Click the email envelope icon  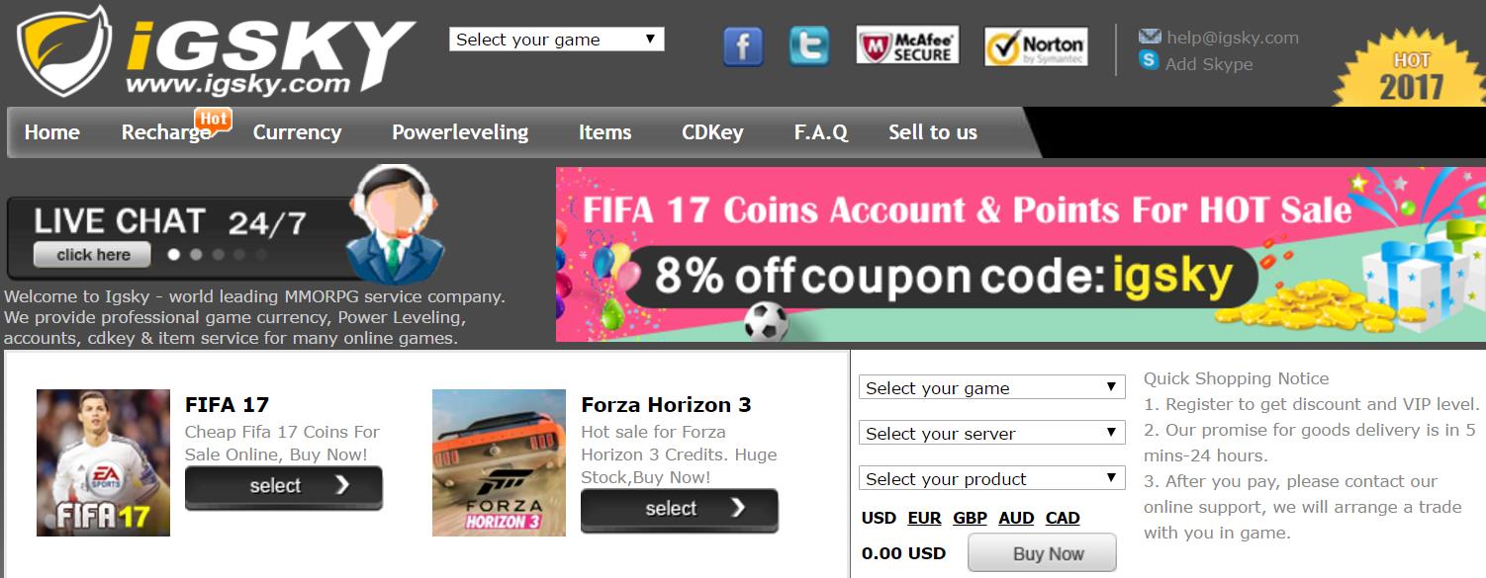[1150, 37]
